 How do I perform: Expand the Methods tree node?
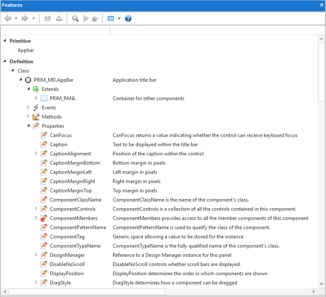pyautogui.click(x=28, y=116)
